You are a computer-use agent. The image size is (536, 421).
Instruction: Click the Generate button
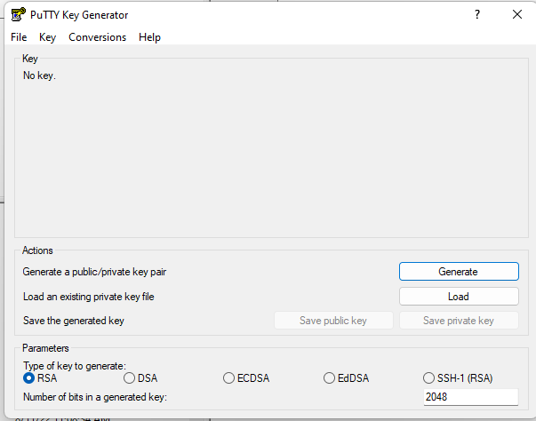tap(459, 272)
